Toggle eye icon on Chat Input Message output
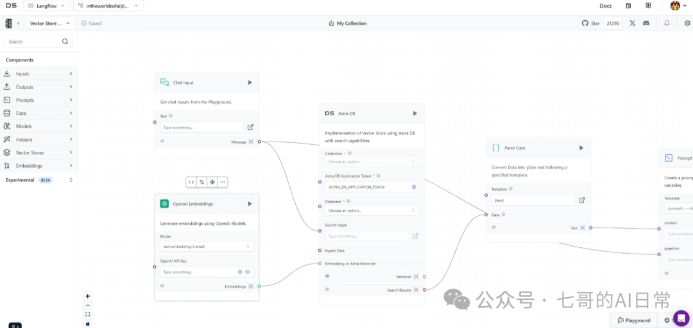693x328 pixels. pos(162,142)
